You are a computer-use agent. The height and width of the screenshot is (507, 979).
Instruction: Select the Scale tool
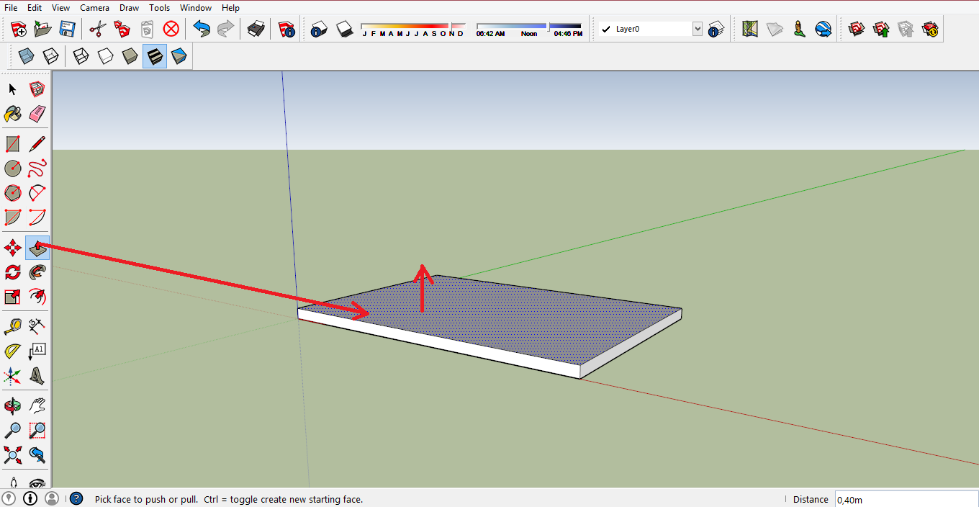[x=12, y=297]
